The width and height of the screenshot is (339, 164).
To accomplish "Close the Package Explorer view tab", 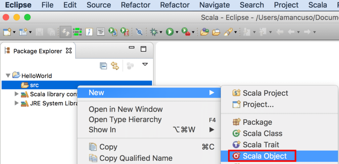I will [69, 51].
